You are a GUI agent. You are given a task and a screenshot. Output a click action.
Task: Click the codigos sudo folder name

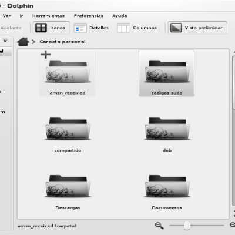pos(167,93)
